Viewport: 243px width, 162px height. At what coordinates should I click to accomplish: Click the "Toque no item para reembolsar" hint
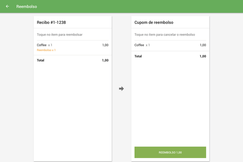click(x=60, y=35)
